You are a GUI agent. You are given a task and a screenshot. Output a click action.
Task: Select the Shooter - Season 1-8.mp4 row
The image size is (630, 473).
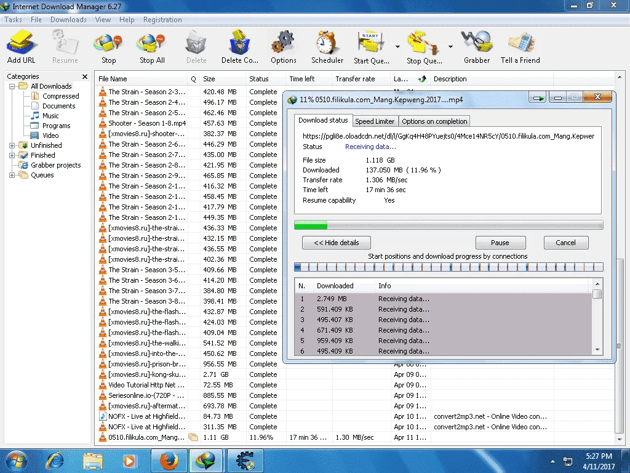click(189, 123)
